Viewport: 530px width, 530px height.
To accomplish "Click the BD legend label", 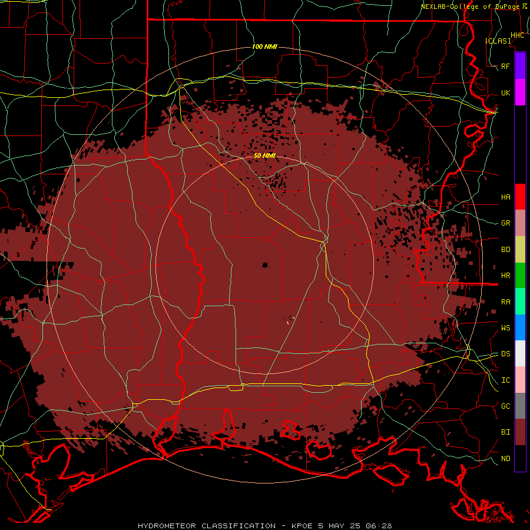I will [506, 250].
